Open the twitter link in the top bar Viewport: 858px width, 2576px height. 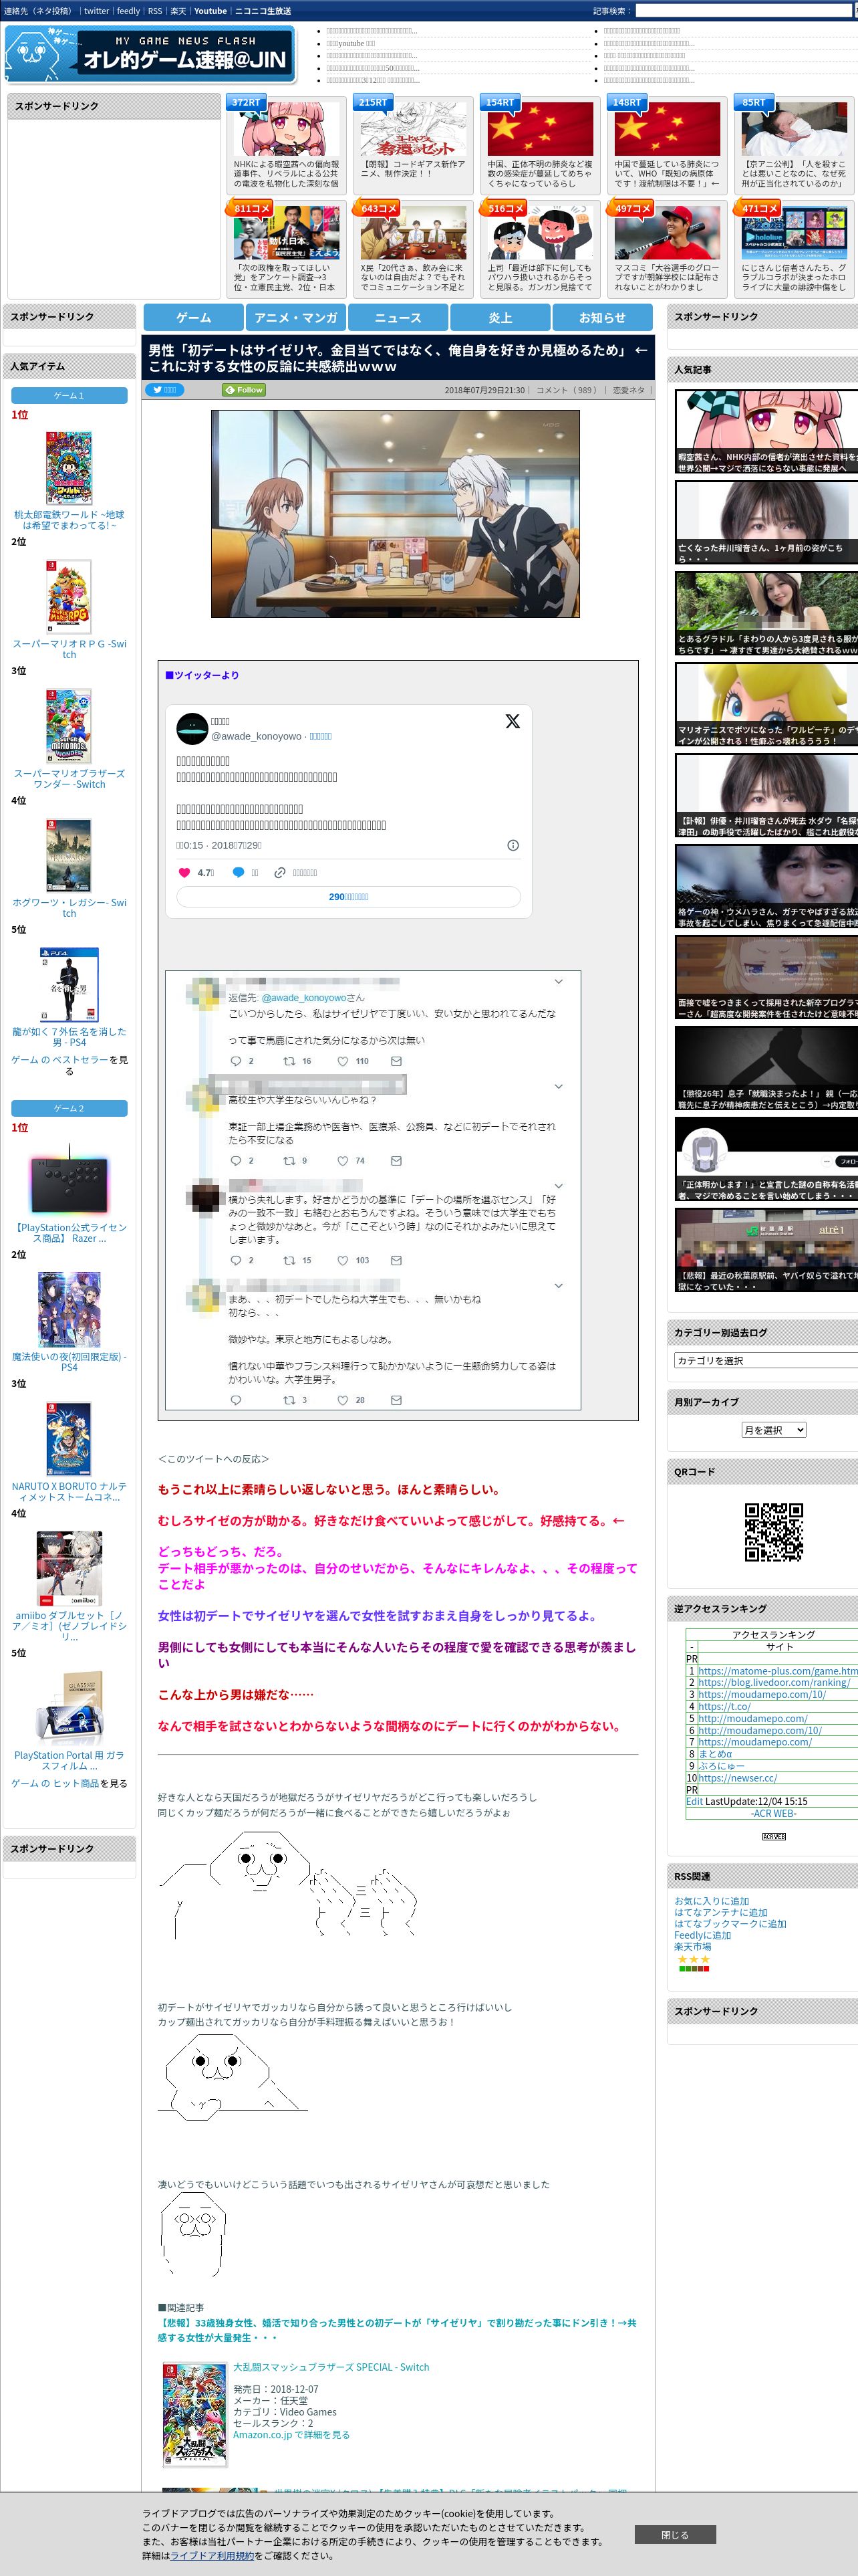click(x=96, y=11)
